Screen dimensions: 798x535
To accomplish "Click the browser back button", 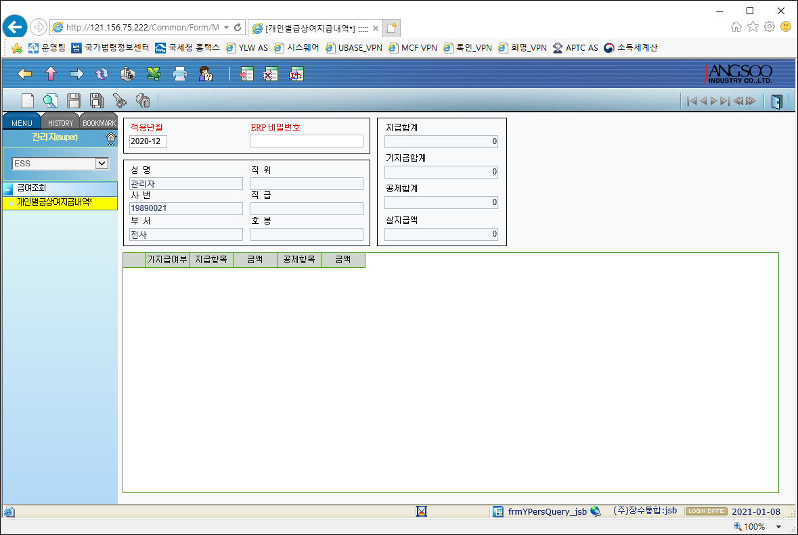I will (15, 27).
